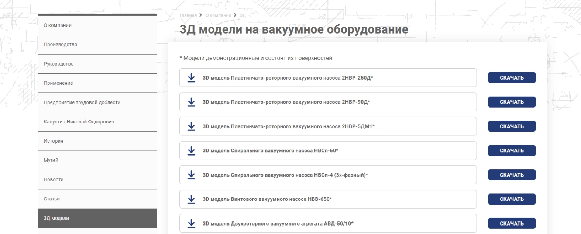Click download arrow icon for 2НВР-250Д model
The image size is (581, 234).
(191, 78)
